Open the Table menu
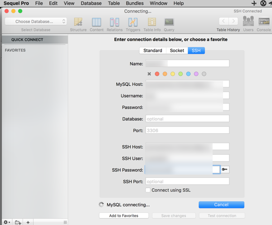Screen dimensions: 272x225 click(x=114, y=3)
